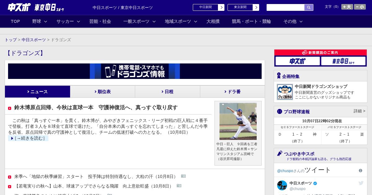
Task: Open the 東京新聞 link button
Action: (x=240, y=7)
